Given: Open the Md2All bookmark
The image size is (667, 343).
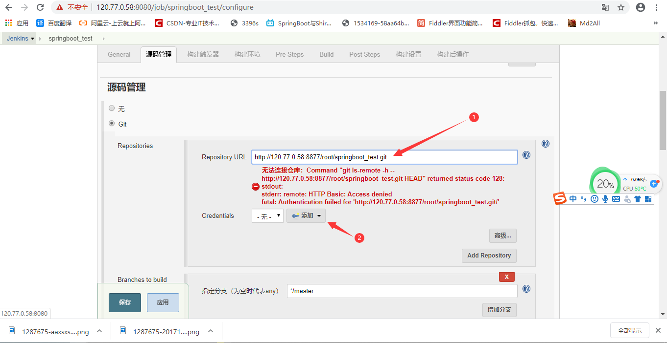Looking at the screenshot, I should click(x=584, y=23).
